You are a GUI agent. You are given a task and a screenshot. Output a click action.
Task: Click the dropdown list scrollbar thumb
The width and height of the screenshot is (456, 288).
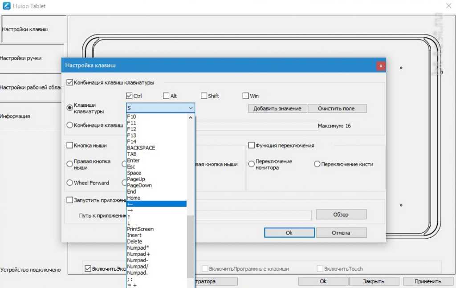(191, 245)
